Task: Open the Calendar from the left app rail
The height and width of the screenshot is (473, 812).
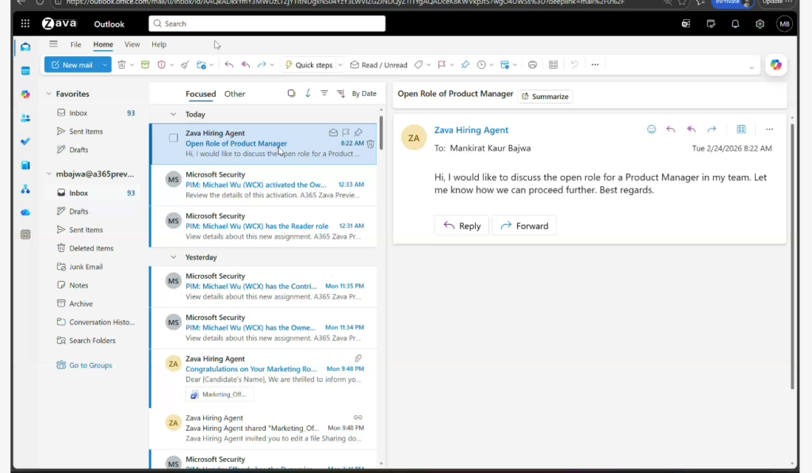Action: [x=25, y=71]
